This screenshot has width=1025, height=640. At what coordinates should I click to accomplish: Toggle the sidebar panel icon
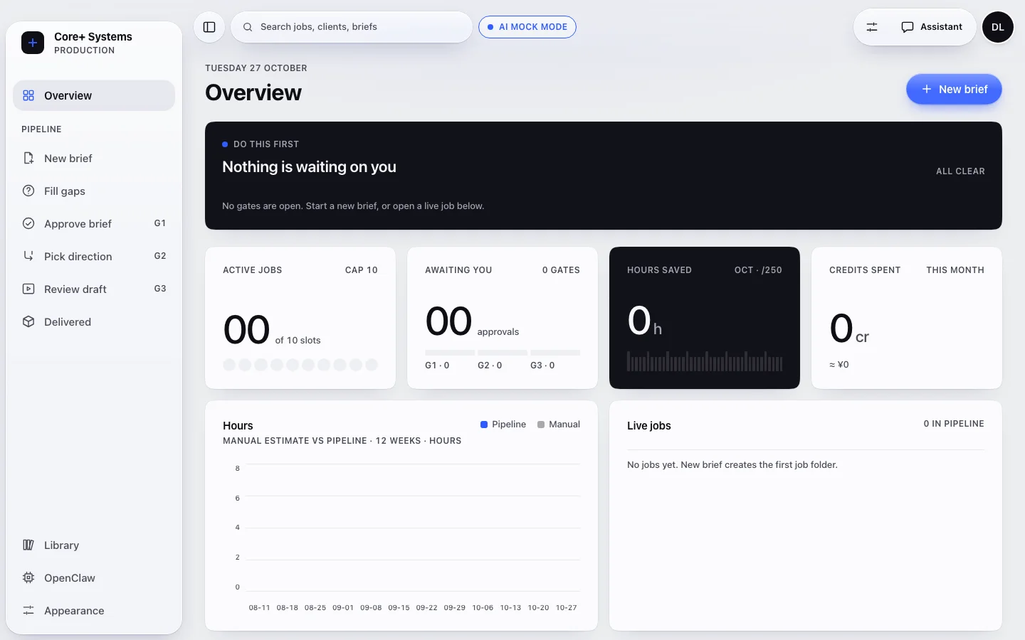[x=209, y=27]
